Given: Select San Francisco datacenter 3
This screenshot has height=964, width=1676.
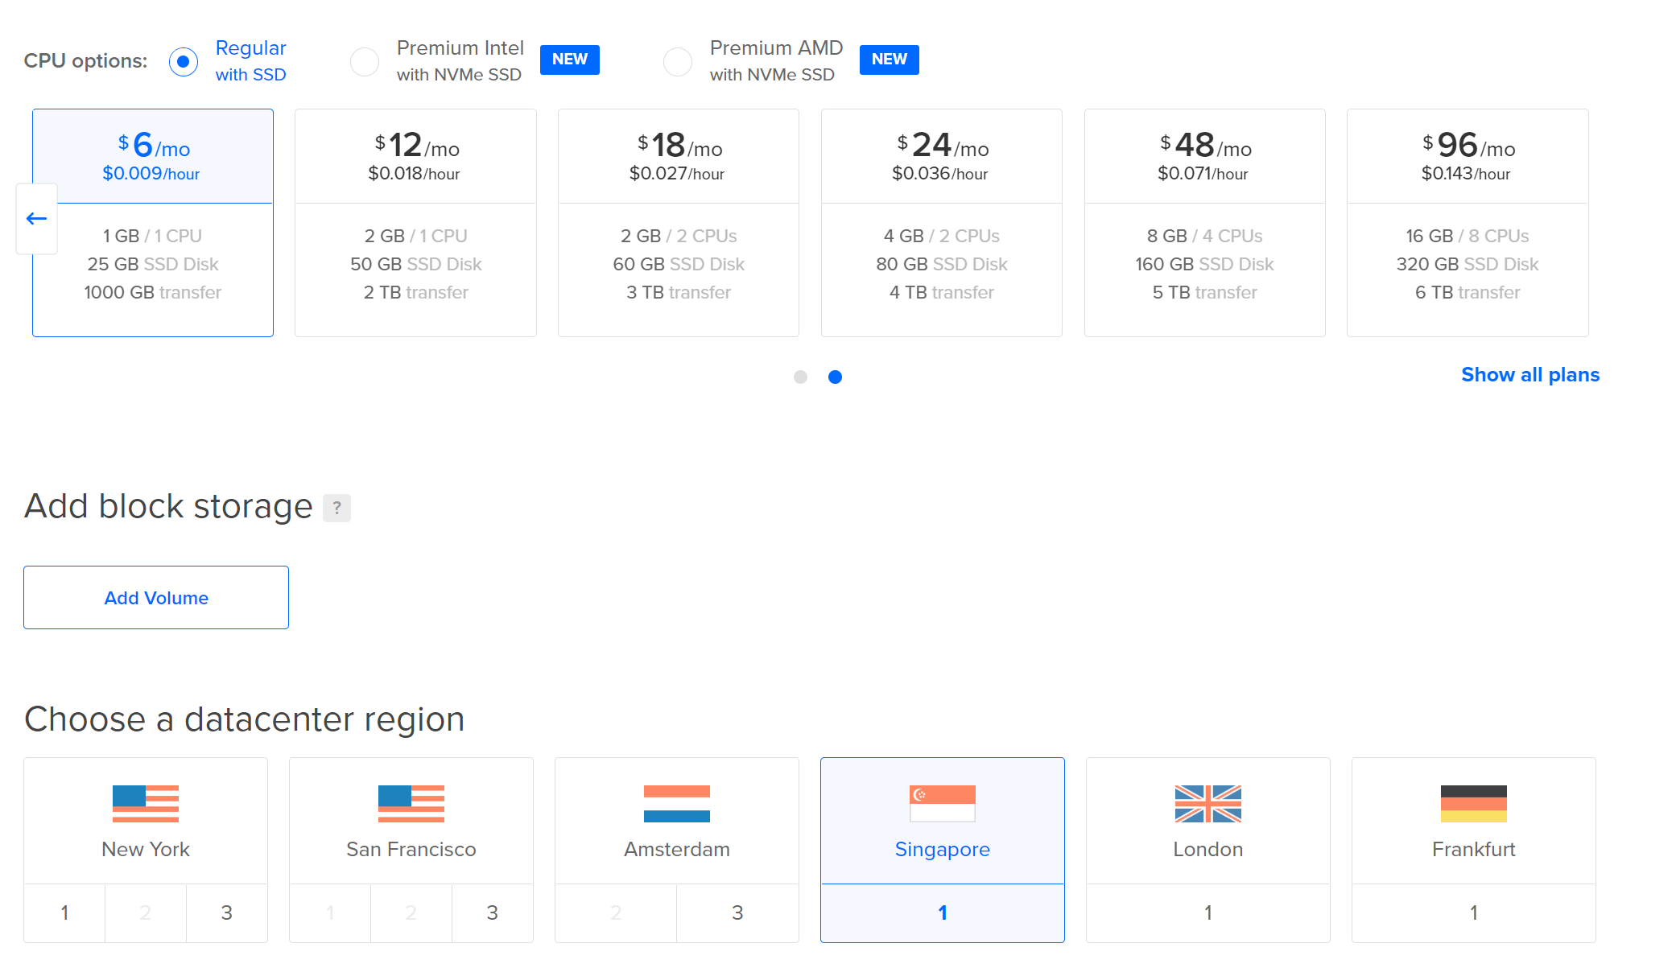Looking at the screenshot, I should tap(492, 913).
